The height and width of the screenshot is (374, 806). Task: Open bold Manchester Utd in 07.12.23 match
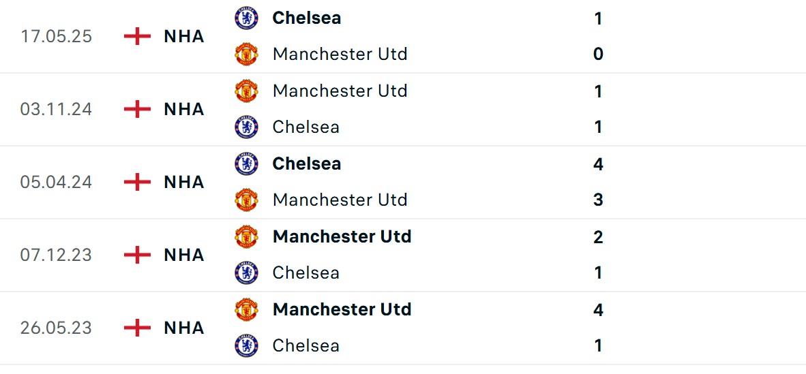point(342,236)
